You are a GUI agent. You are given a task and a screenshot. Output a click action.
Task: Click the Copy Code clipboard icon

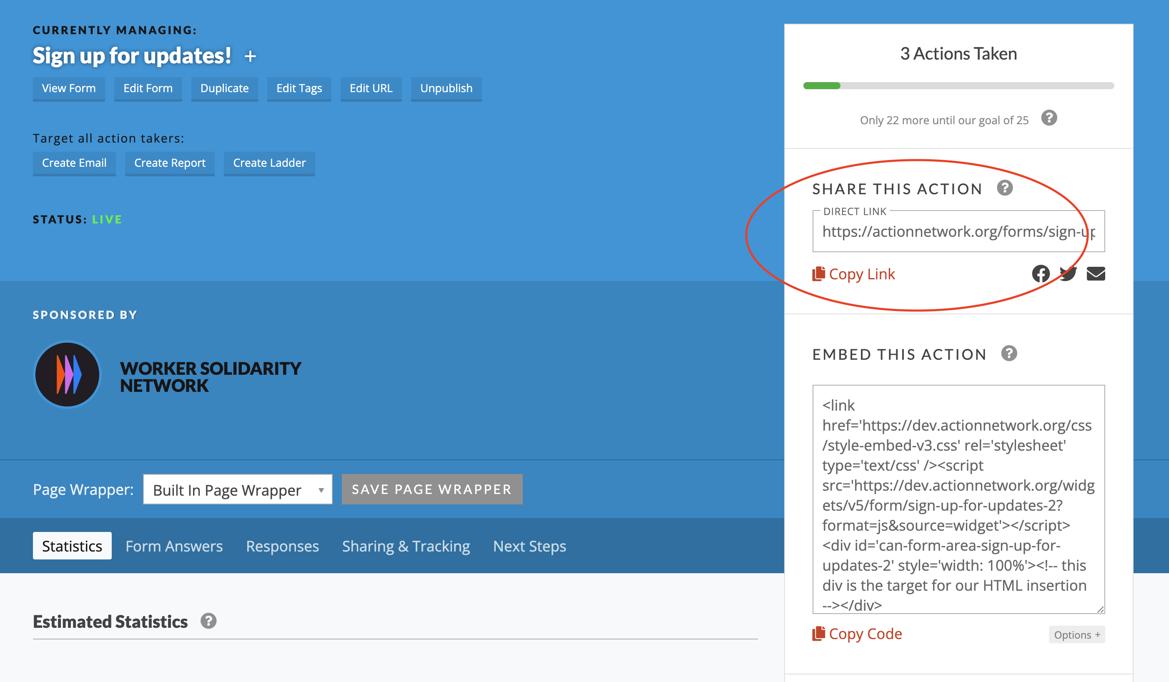(x=818, y=634)
